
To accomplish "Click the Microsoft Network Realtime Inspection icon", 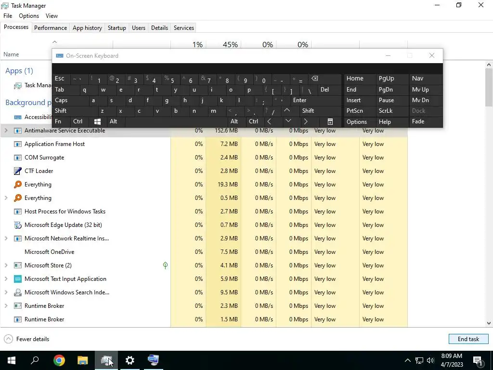I will (x=18, y=238).
